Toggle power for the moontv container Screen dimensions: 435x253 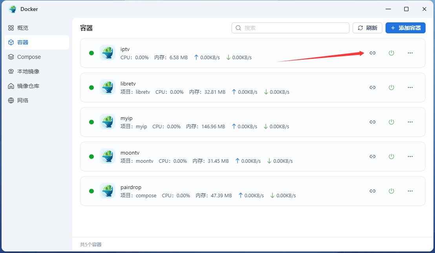tap(391, 157)
